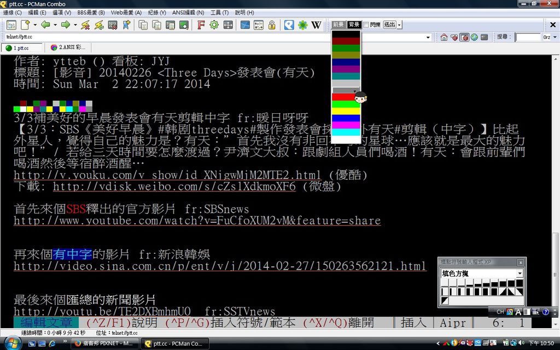Open the vdisk.weibo.com download link

click(174, 186)
